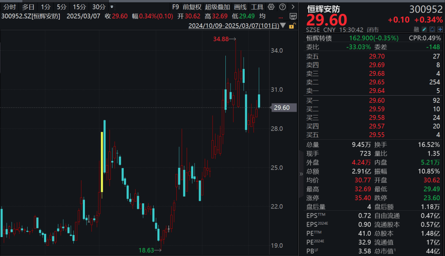
Task: Click 买一 price 29.60
Action: 377,100
